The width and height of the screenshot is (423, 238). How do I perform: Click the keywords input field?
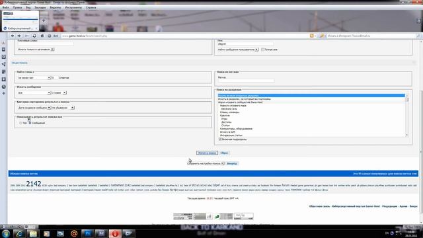tap(46, 44)
